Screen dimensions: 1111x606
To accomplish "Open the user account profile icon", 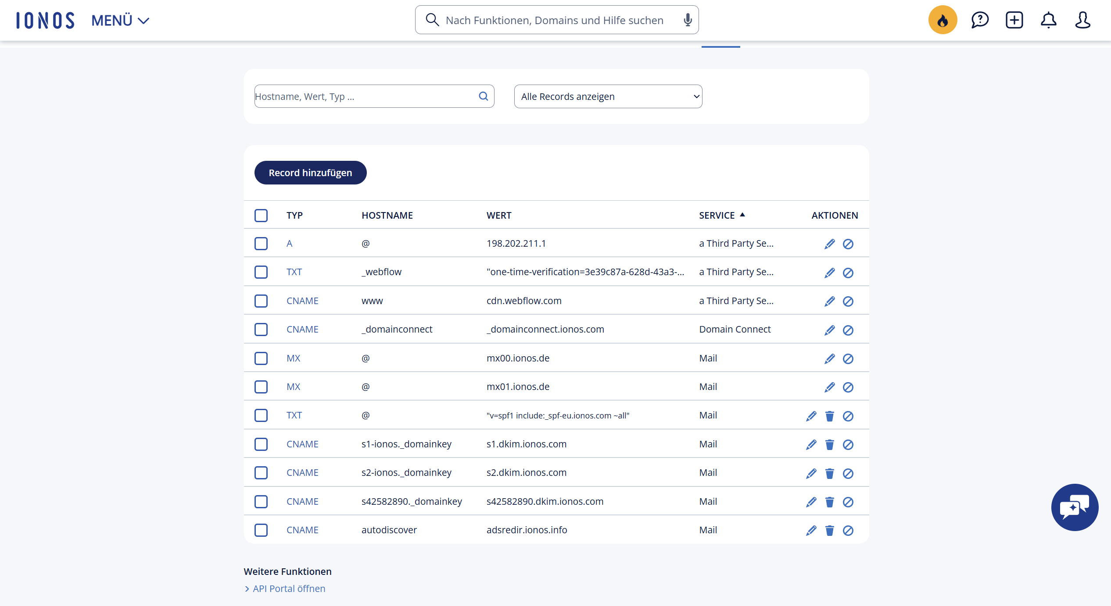I will [1082, 20].
